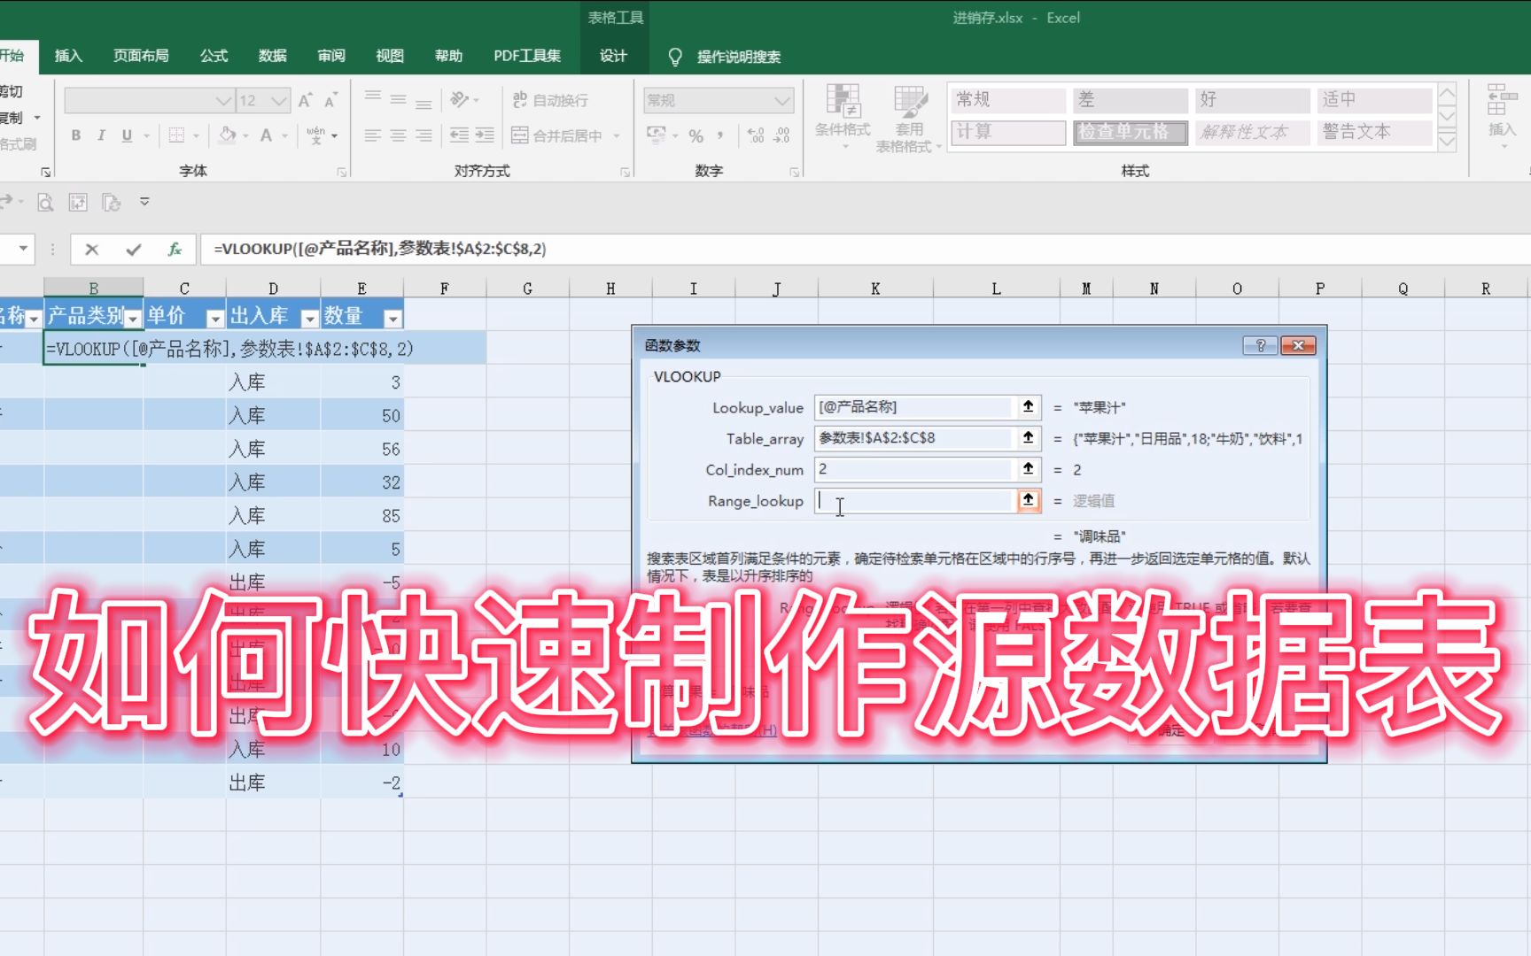Open the 出入库 column filter dropdown

309,318
